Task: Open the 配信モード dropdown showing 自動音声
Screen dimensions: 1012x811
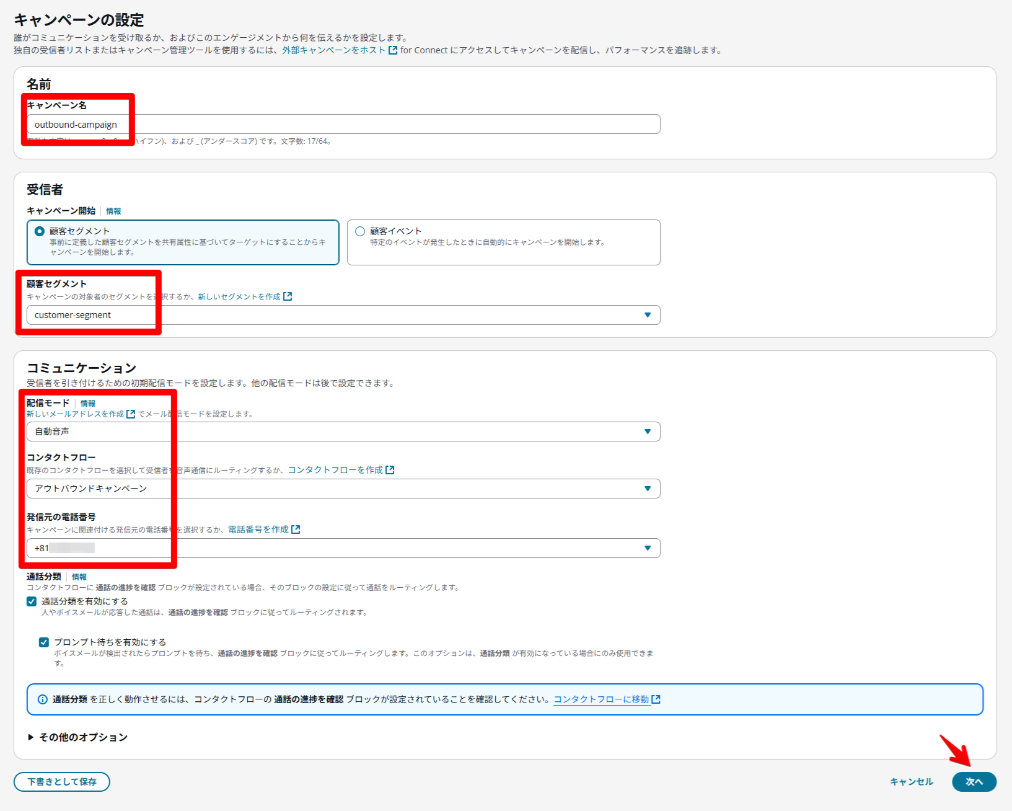Action: click(x=343, y=432)
